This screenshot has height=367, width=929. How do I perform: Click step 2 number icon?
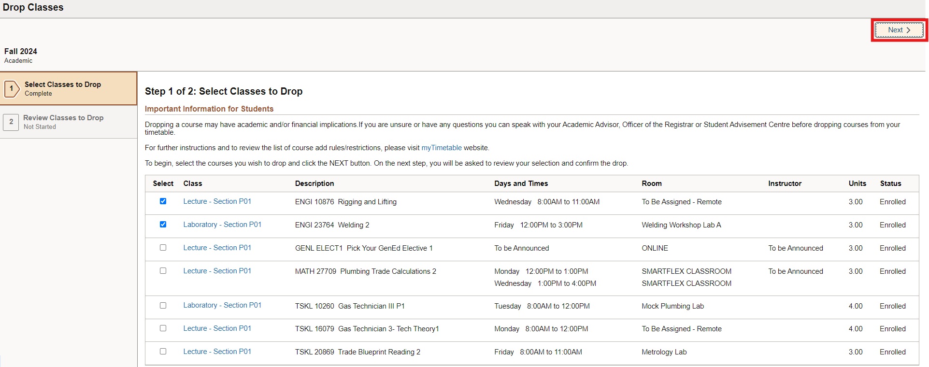click(12, 122)
